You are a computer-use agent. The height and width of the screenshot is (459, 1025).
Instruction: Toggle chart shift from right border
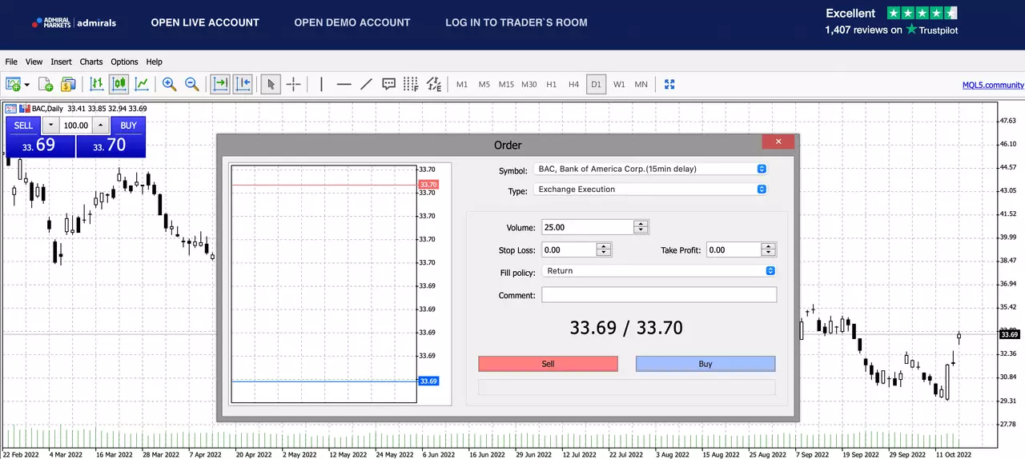click(243, 84)
